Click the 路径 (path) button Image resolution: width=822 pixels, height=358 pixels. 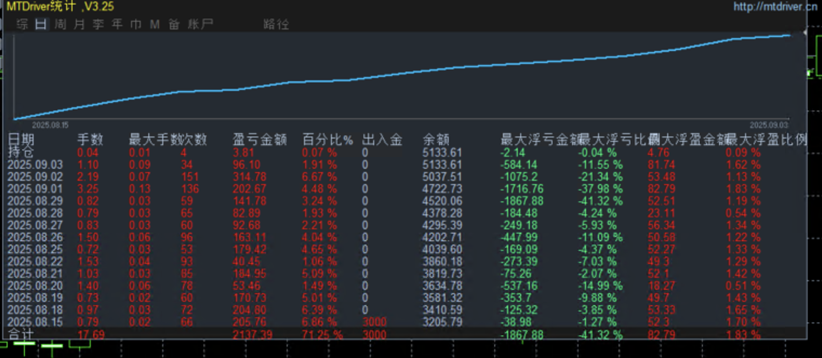pyautogui.click(x=276, y=24)
